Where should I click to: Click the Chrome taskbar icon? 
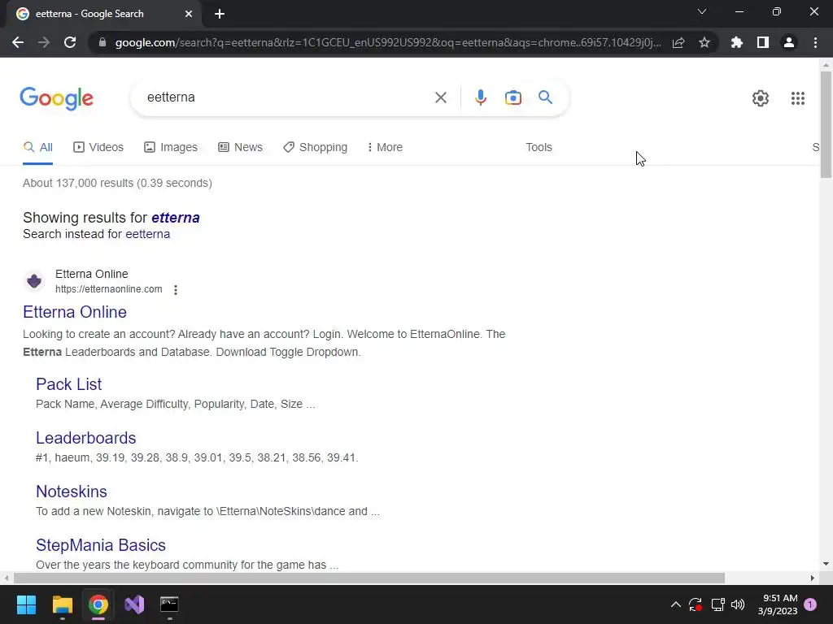pos(98,604)
